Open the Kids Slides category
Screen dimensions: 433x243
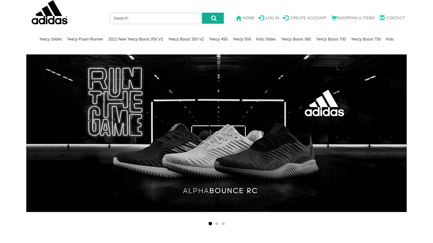pyautogui.click(x=266, y=39)
